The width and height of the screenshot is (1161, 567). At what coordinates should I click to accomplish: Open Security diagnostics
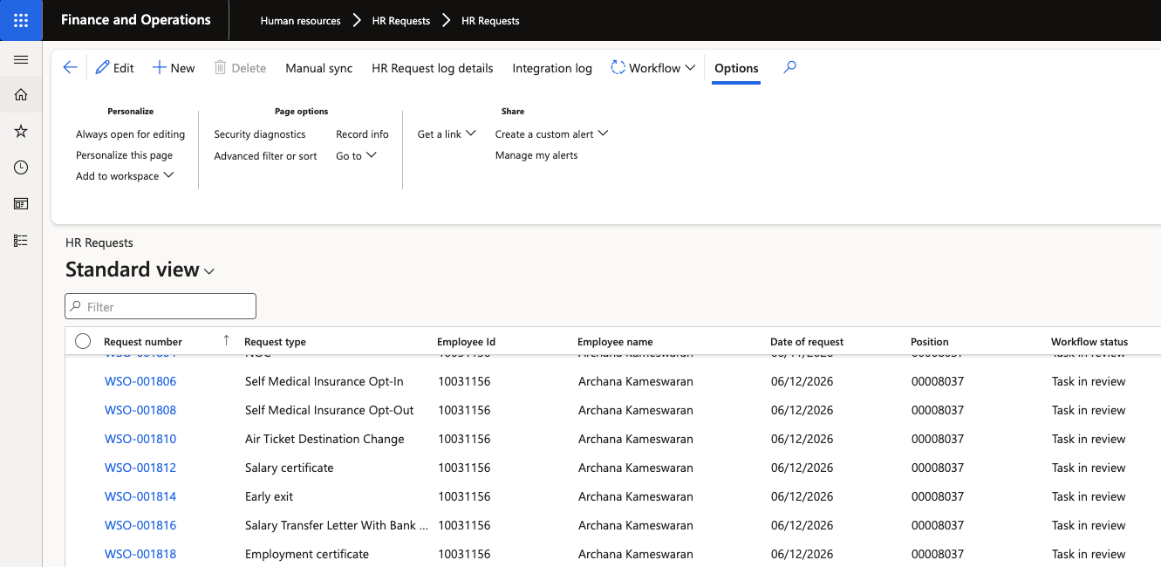[260, 134]
